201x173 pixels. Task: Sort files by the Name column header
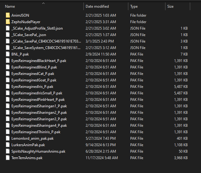[x=10, y=6]
